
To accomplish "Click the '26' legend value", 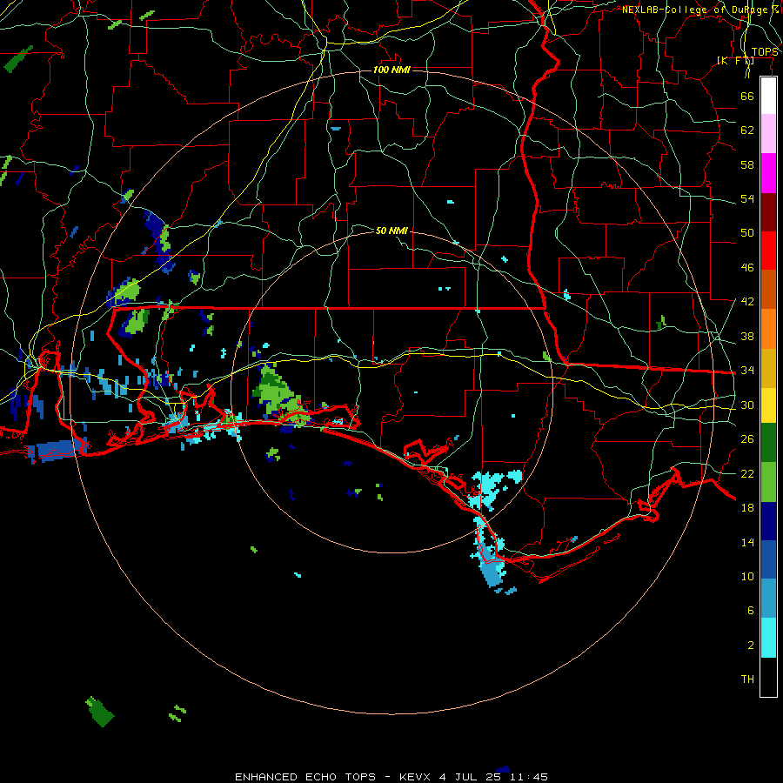I will click(747, 439).
